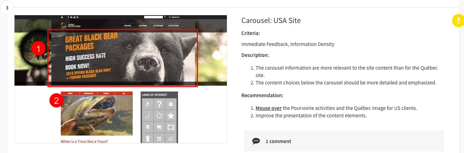
Task: Click the Fishing nav item in site screenshot
Action: 128,26
